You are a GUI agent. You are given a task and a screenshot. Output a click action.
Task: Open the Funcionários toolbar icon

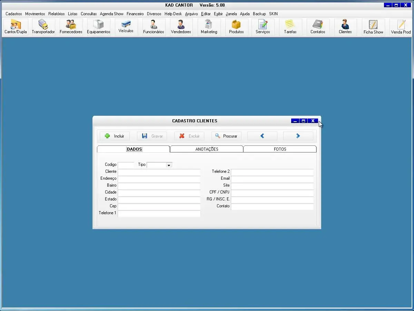154,27
